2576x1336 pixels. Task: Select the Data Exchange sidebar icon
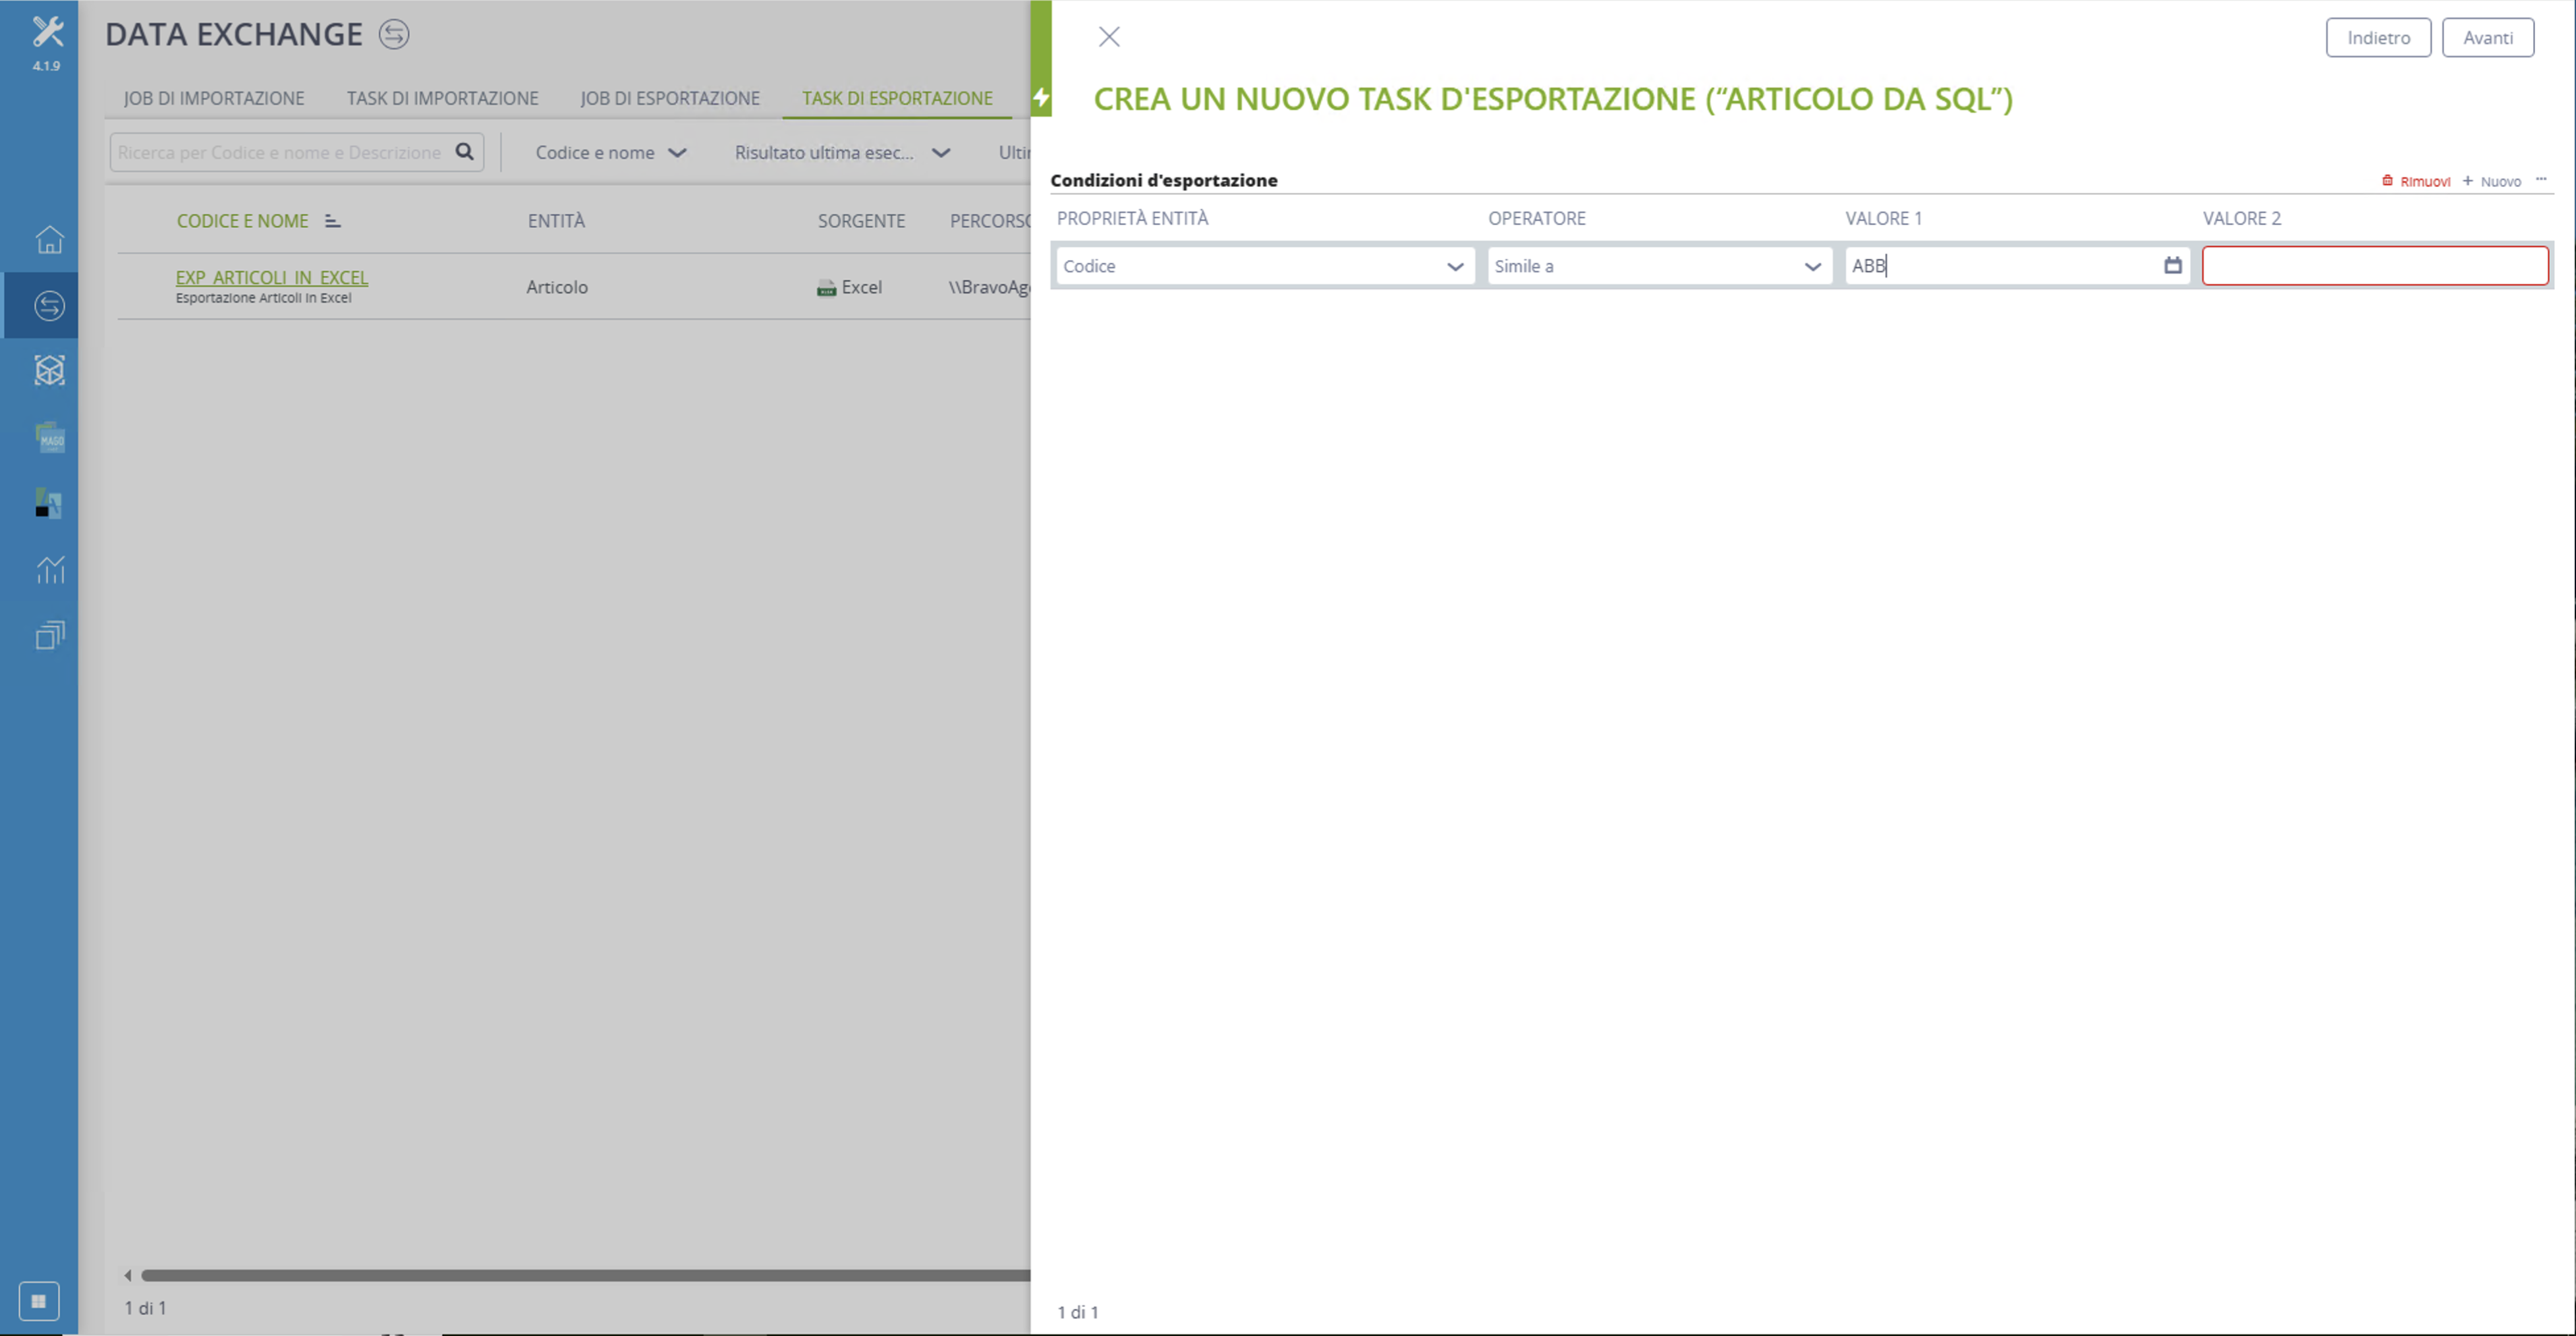[49, 306]
